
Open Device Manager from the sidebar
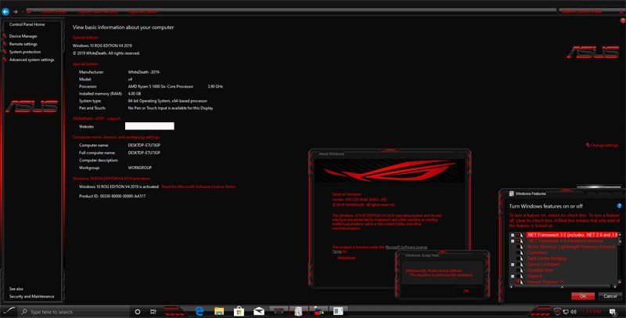coord(23,36)
